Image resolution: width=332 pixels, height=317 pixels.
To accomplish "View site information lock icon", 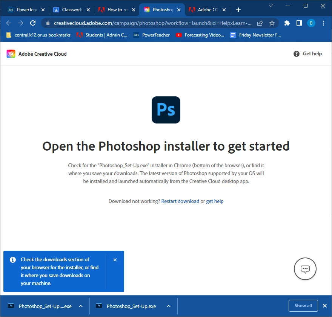I will coord(48,23).
